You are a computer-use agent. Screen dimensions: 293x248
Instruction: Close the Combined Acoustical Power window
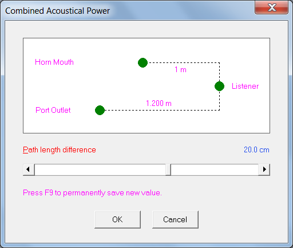point(271,7)
